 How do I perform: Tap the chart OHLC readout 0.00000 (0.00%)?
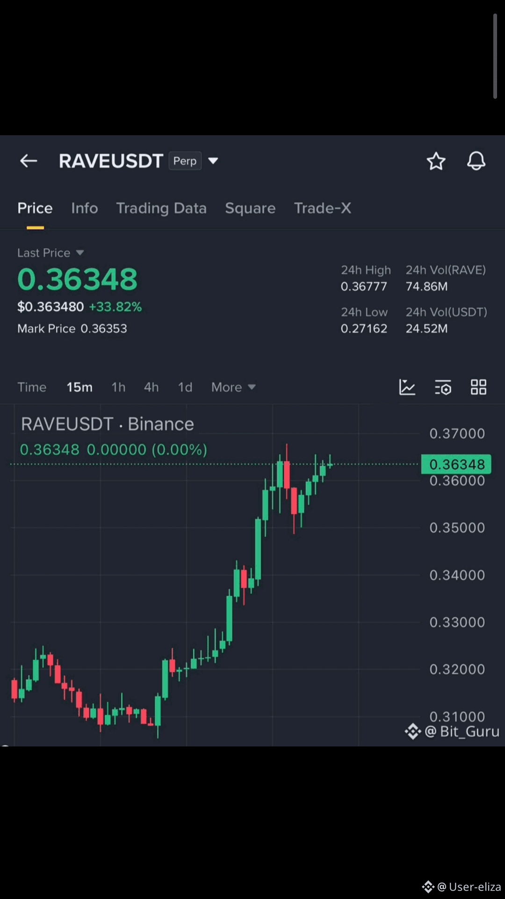coord(147,450)
